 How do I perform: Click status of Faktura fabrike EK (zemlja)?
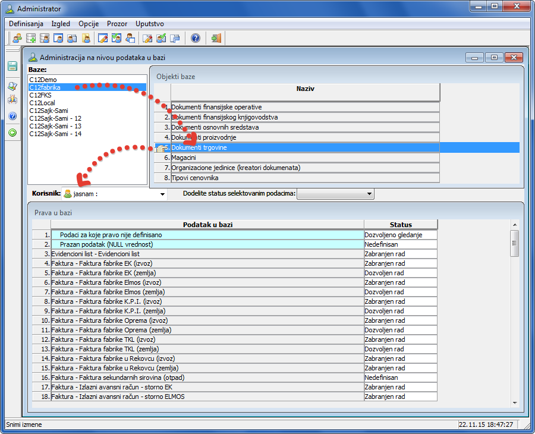(x=401, y=273)
